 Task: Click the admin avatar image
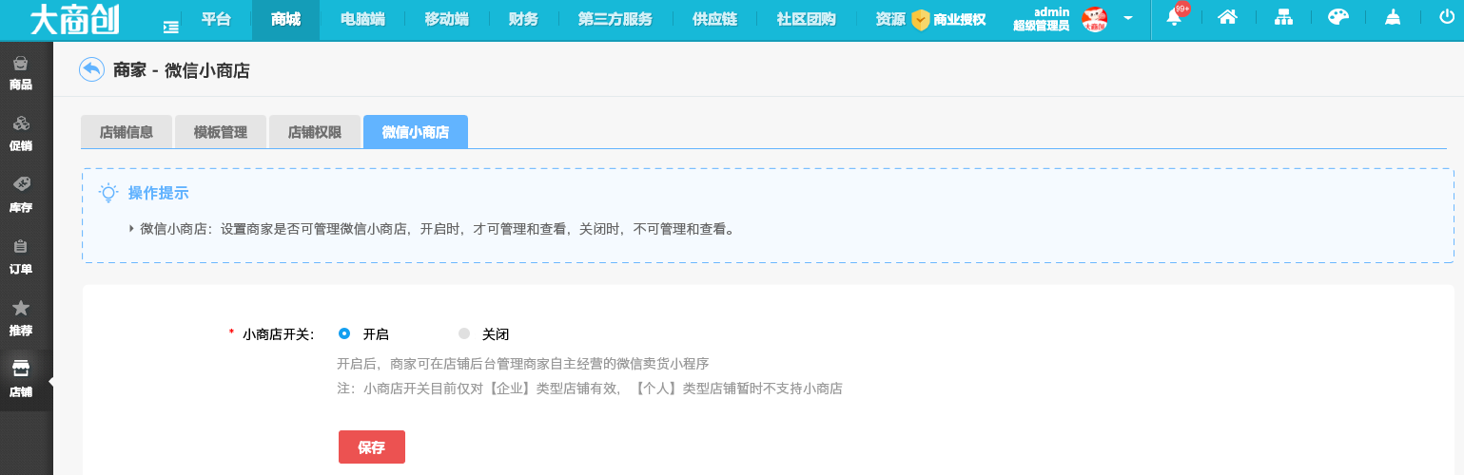pos(1094,19)
